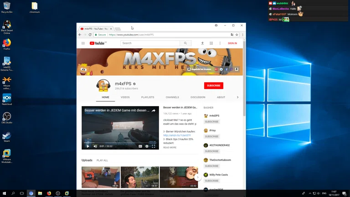
Task: Reload the page in Chrome
Action: click(x=90, y=35)
